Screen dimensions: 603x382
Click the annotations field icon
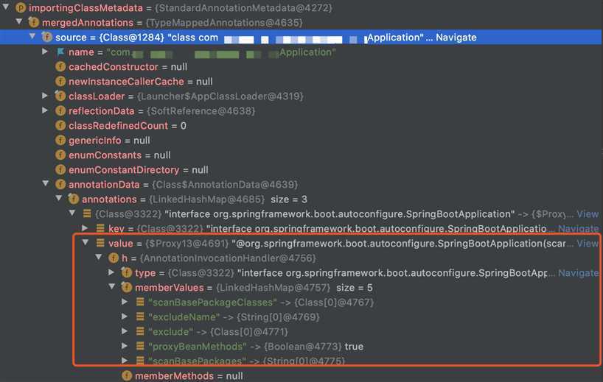tap(74, 199)
